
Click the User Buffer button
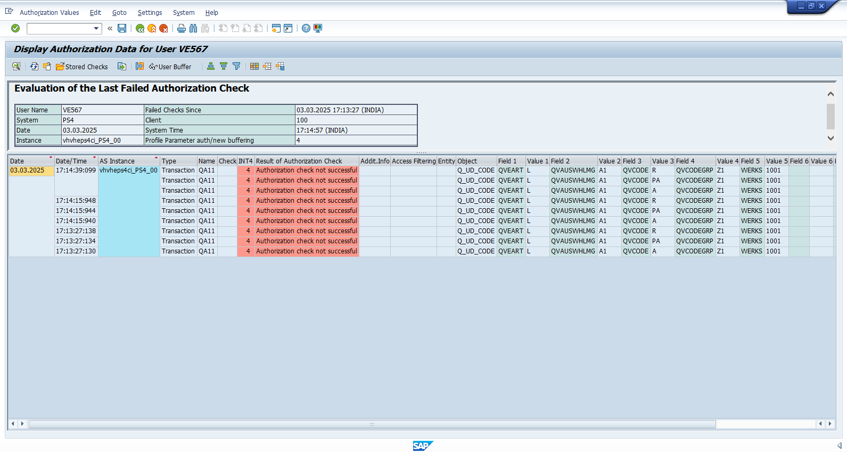point(170,67)
